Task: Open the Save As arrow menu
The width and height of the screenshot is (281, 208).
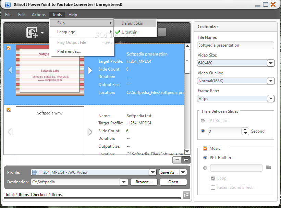Action: point(183,172)
